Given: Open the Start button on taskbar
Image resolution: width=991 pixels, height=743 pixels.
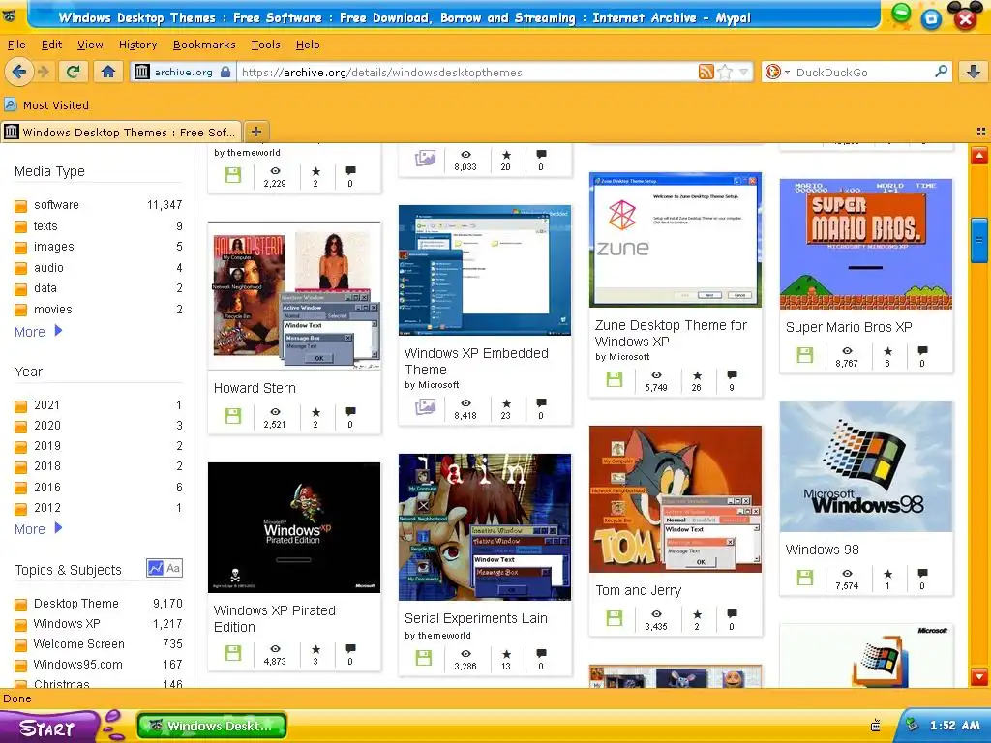Looking at the screenshot, I should 47,728.
